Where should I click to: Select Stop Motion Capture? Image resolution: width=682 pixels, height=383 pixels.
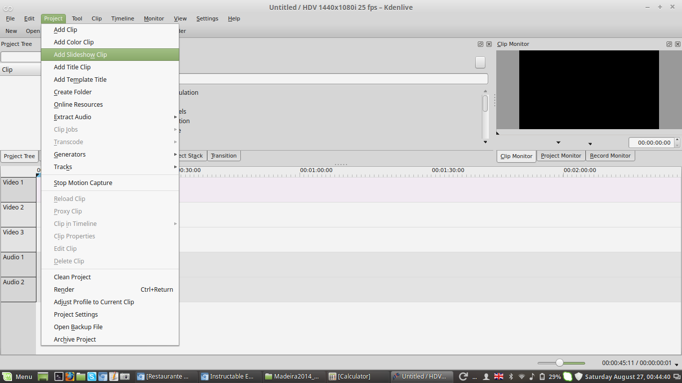(x=110, y=183)
